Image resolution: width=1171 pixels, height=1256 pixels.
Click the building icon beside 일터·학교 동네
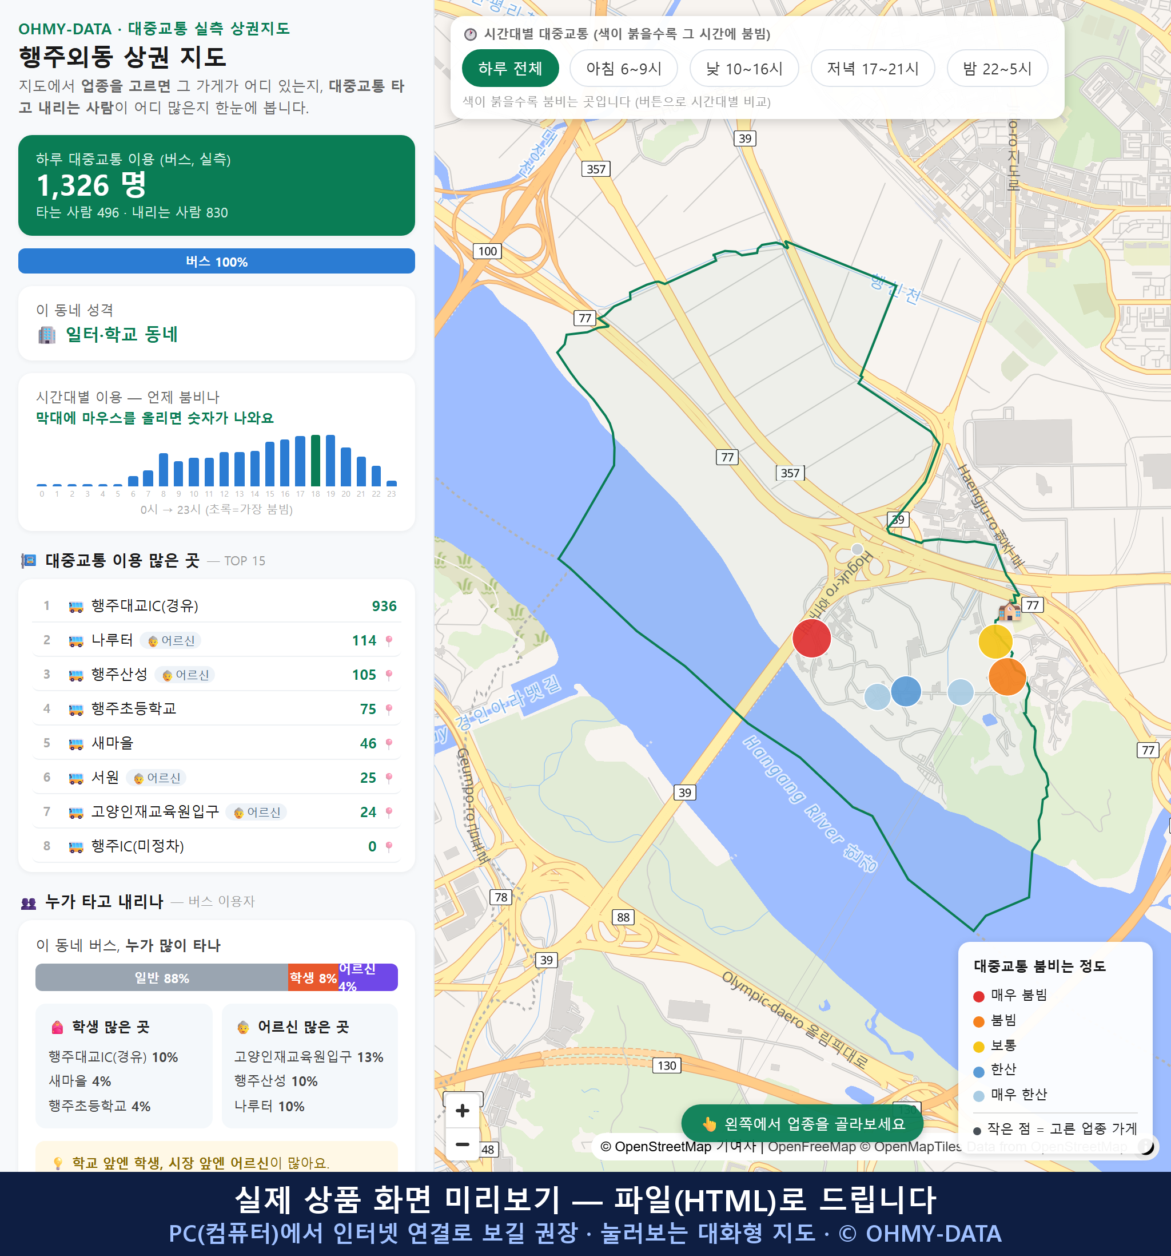(x=47, y=334)
